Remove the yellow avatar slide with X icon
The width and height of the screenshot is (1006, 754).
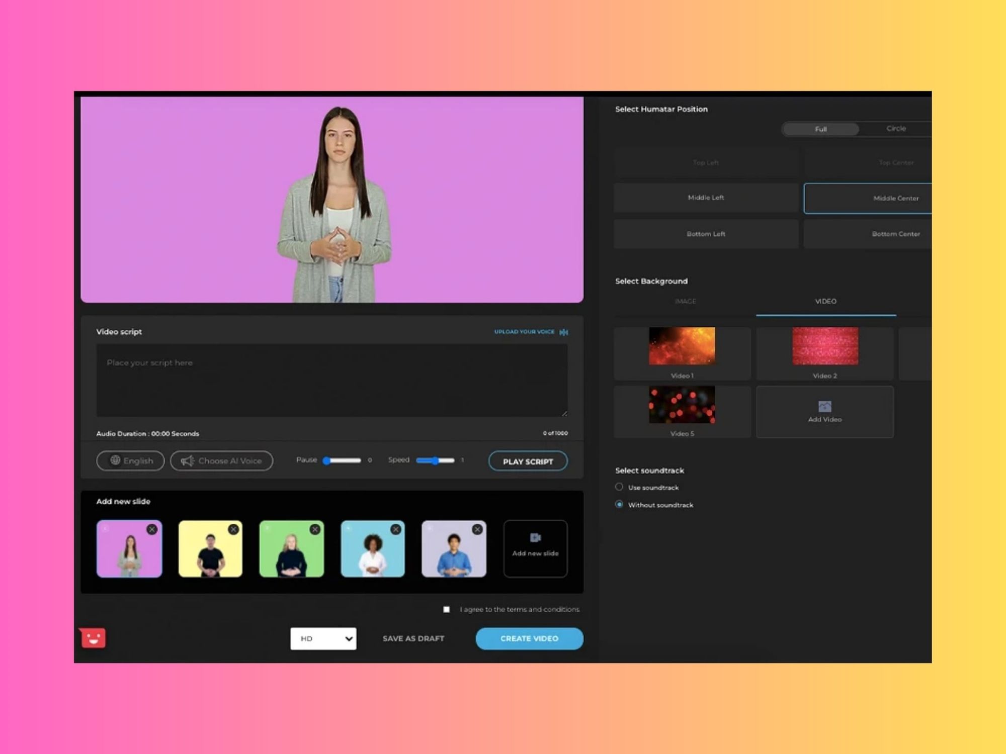(x=234, y=529)
